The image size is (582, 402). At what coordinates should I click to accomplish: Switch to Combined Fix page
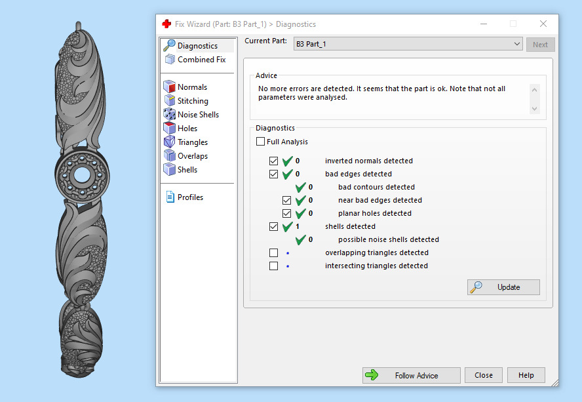tap(202, 60)
